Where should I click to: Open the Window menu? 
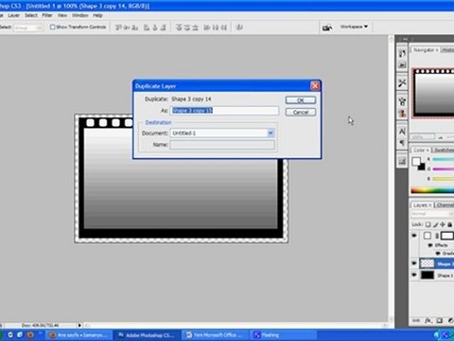[x=80, y=15]
